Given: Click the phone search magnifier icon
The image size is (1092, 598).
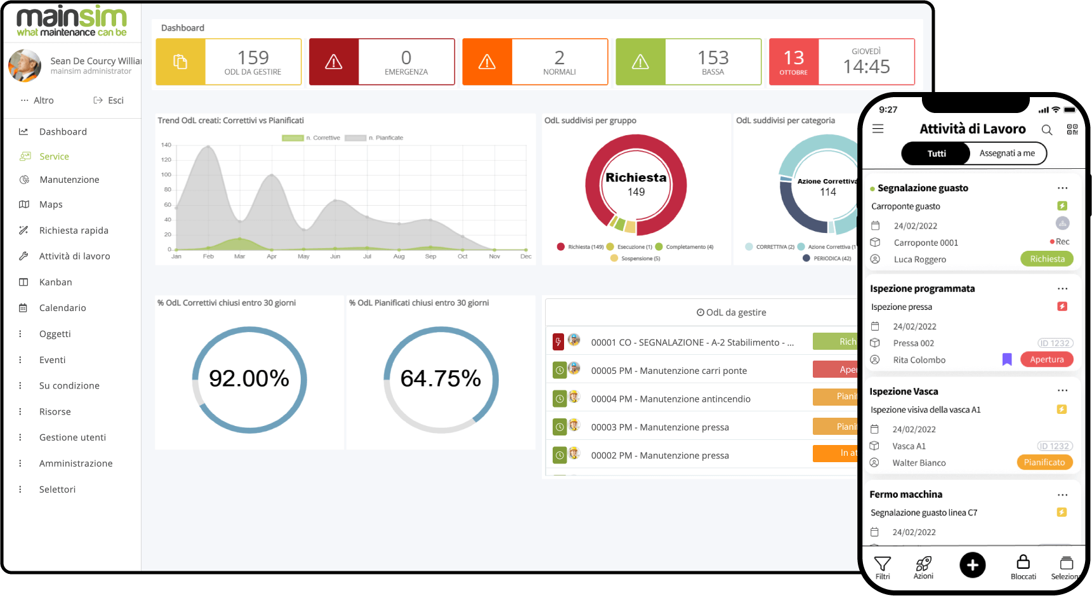Looking at the screenshot, I should (x=1047, y=130).
